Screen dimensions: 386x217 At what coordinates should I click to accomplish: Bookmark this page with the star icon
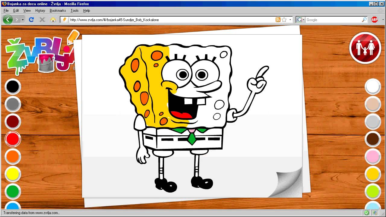[x=284, y=20]
